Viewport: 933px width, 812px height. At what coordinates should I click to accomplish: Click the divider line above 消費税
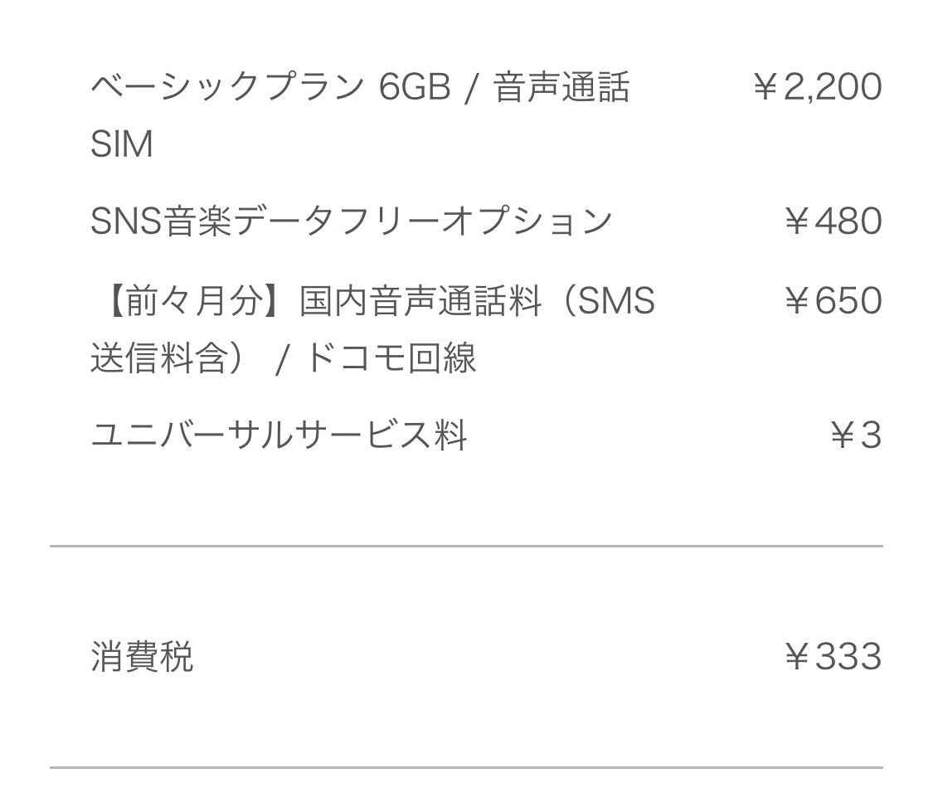(x=466, y=546)
